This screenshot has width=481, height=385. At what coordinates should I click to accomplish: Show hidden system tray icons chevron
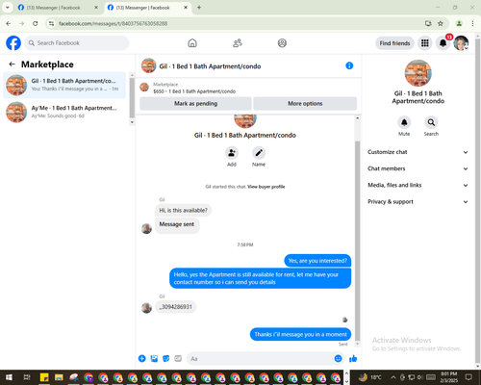tap(393, 377)
